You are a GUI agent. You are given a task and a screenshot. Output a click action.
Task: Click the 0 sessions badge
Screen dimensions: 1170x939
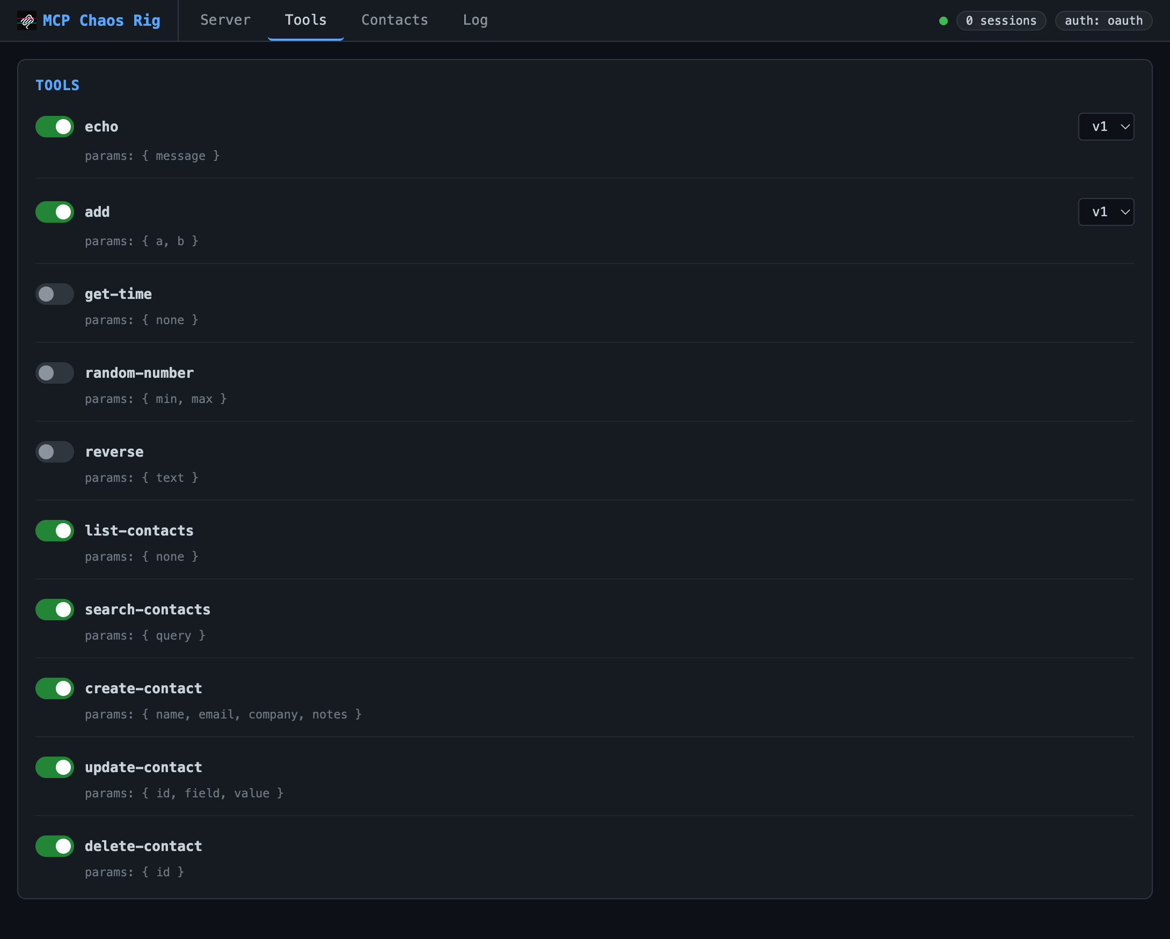(x=1001, y=20)
